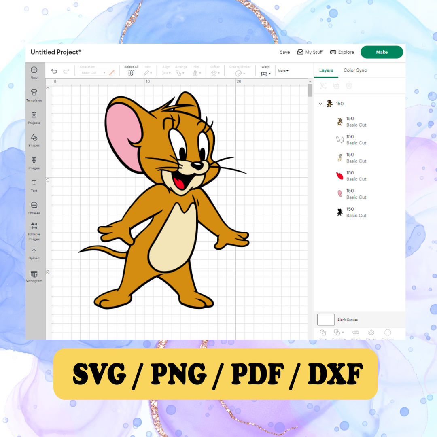This screenshot has width=437, height=437.
Task: Undo the last action
Action: pos(54,71)
